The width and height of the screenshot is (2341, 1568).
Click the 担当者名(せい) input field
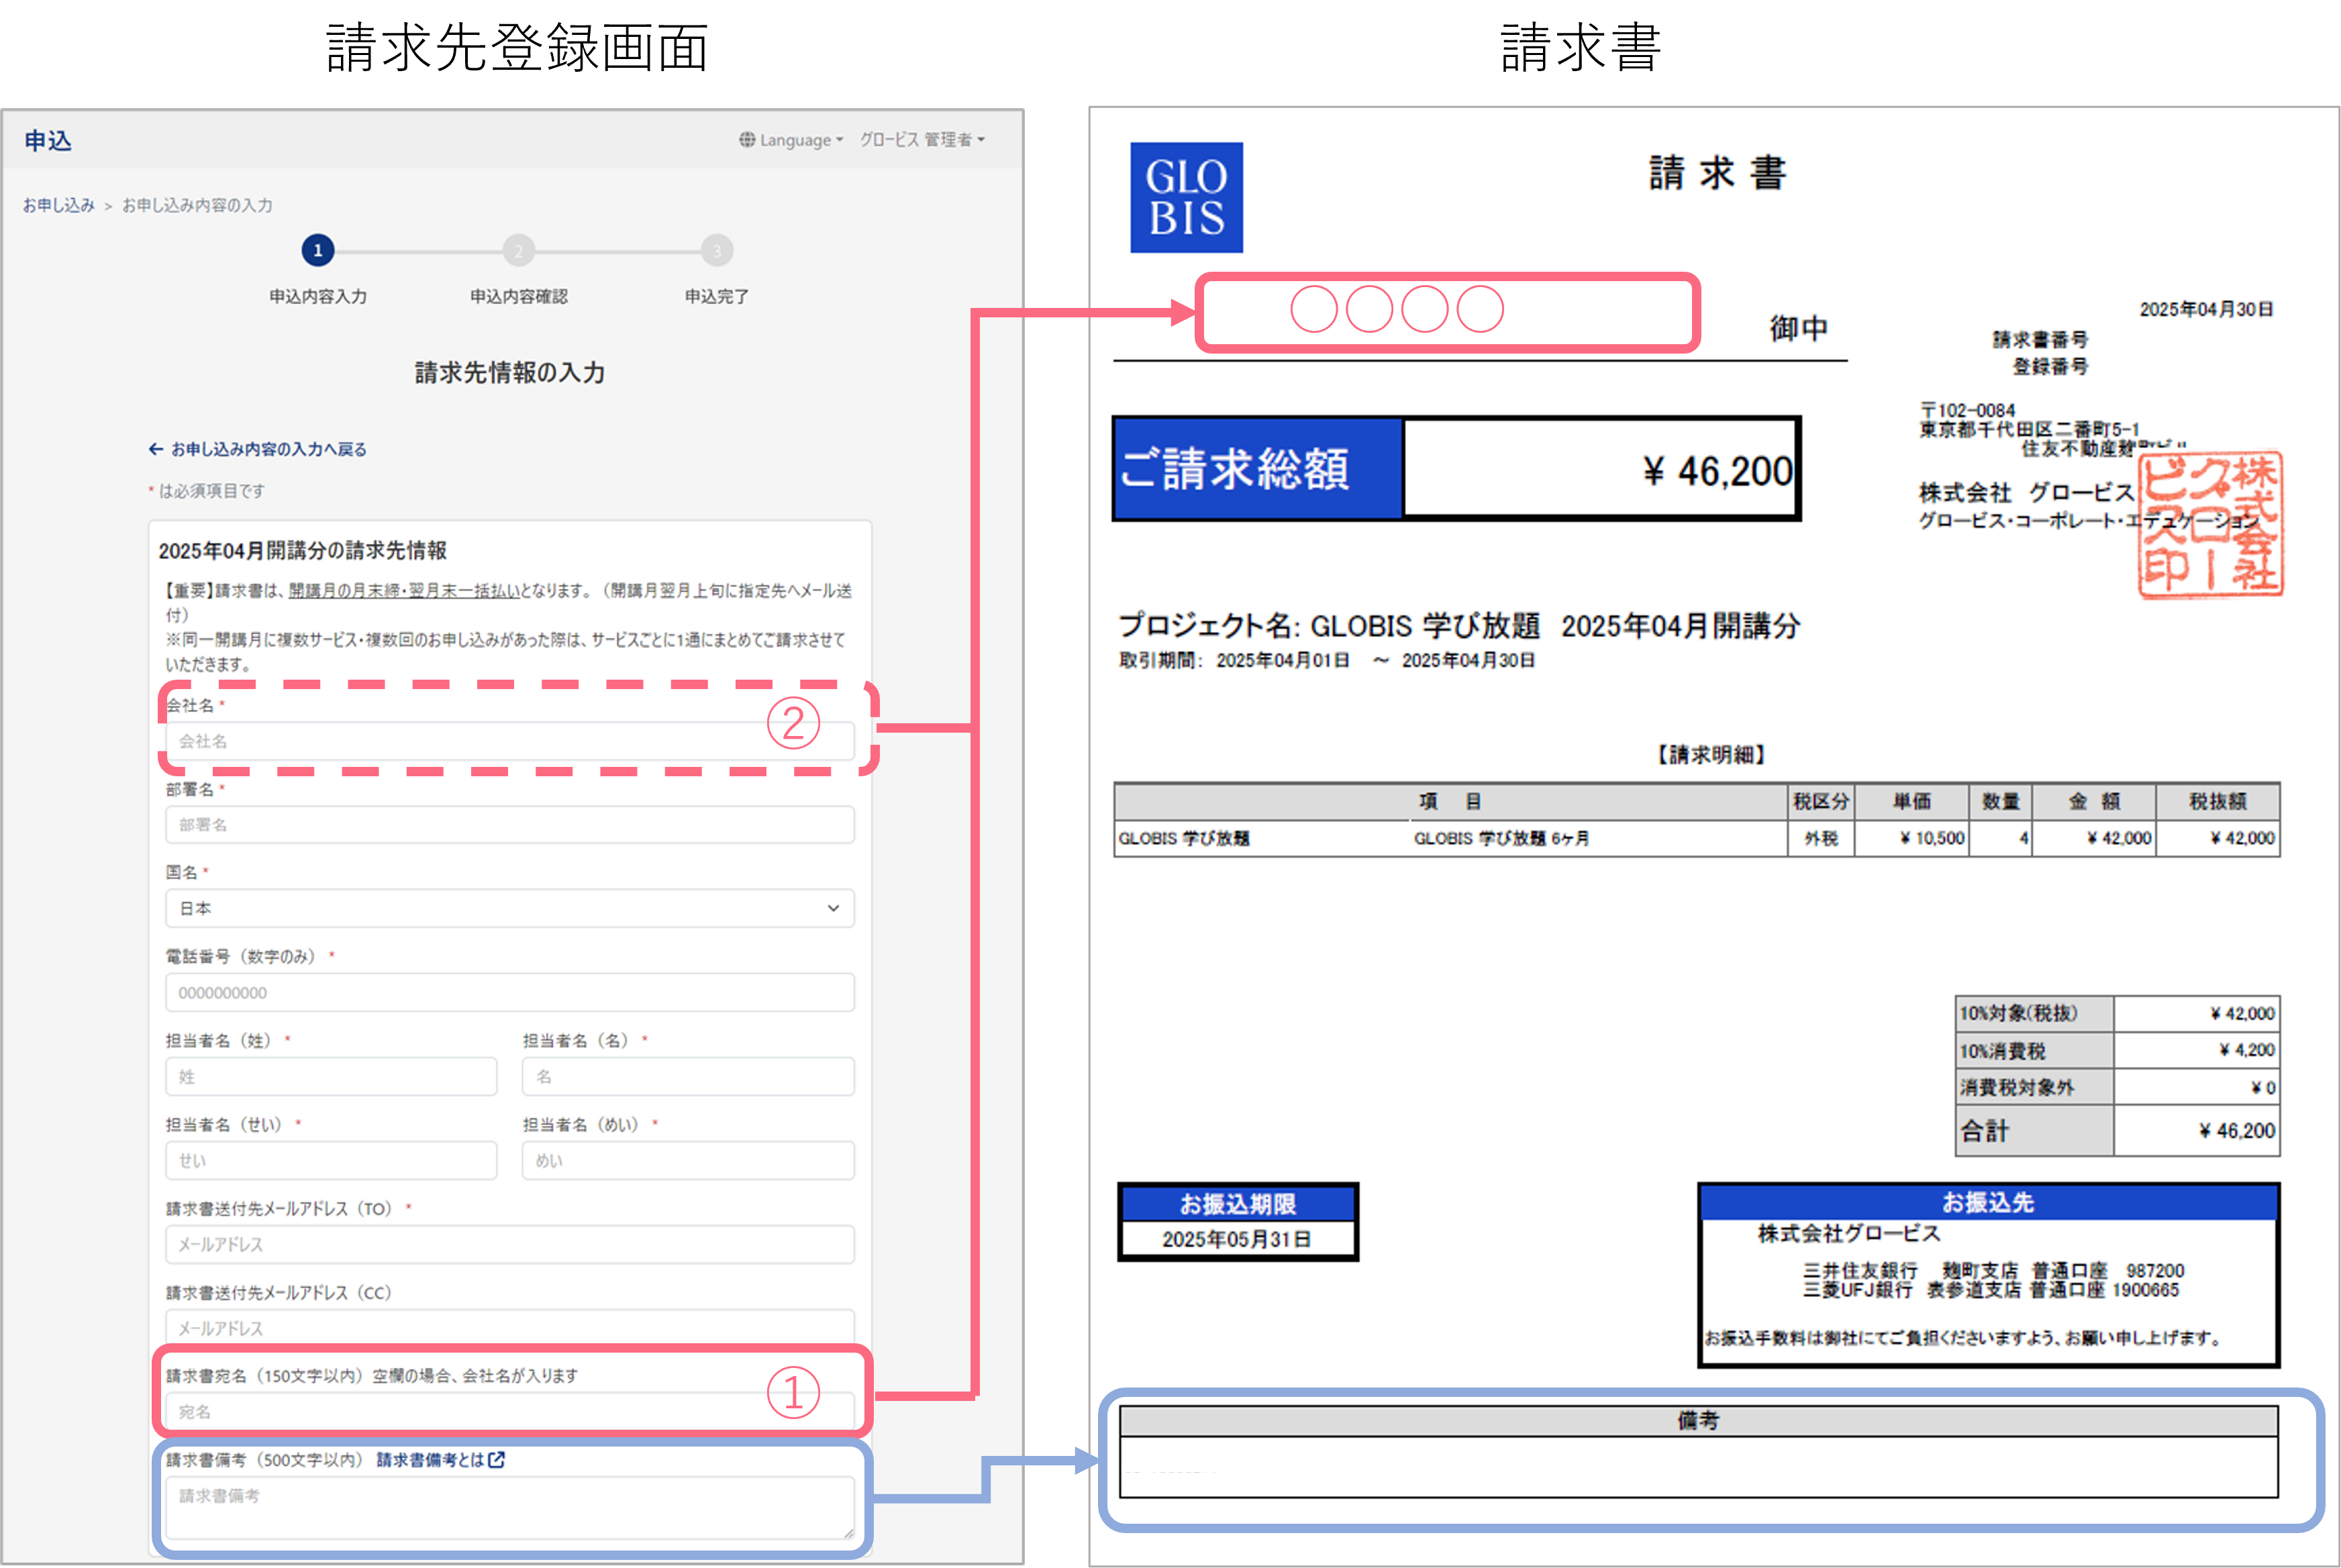pos(331,1161)
